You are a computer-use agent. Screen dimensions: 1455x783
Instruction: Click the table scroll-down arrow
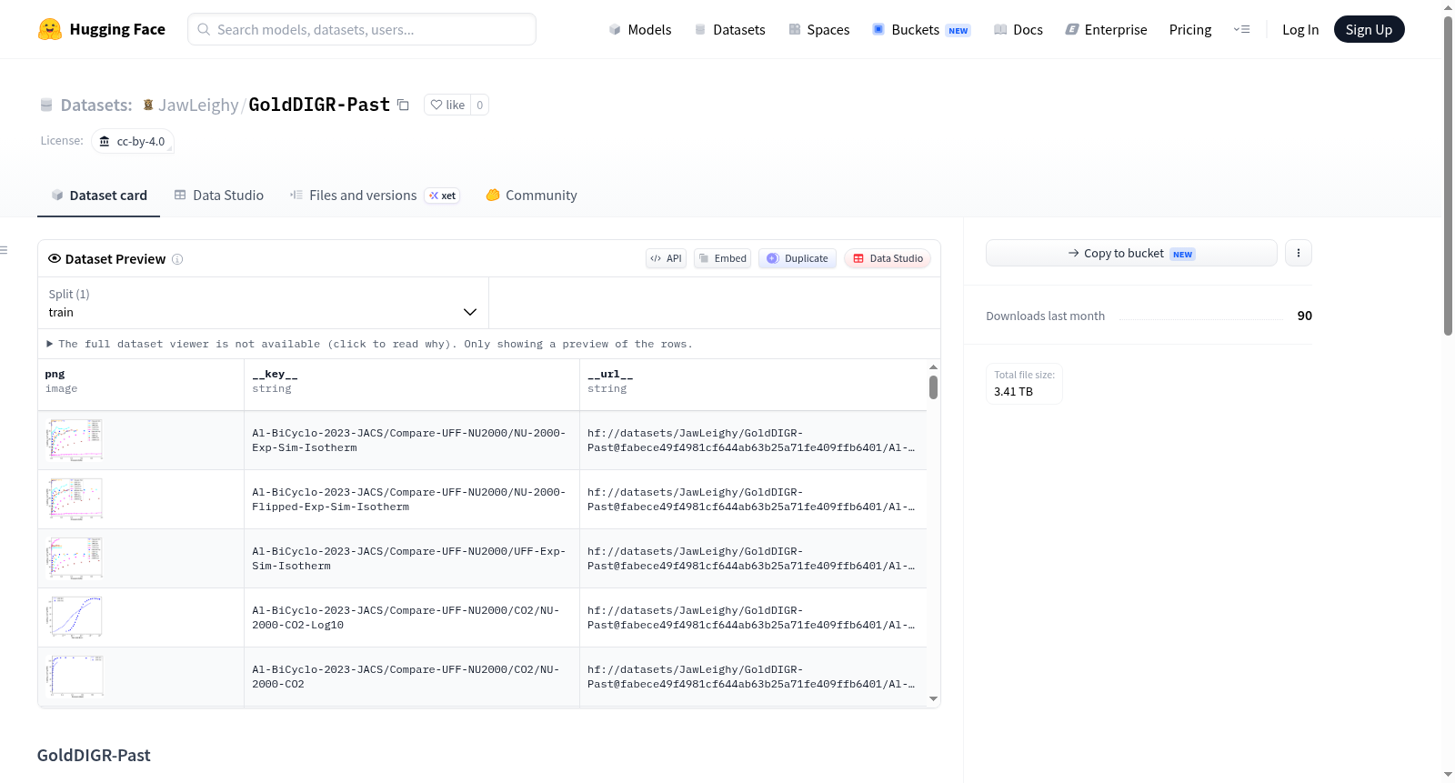pyautogui.click(x=933, y=699)
